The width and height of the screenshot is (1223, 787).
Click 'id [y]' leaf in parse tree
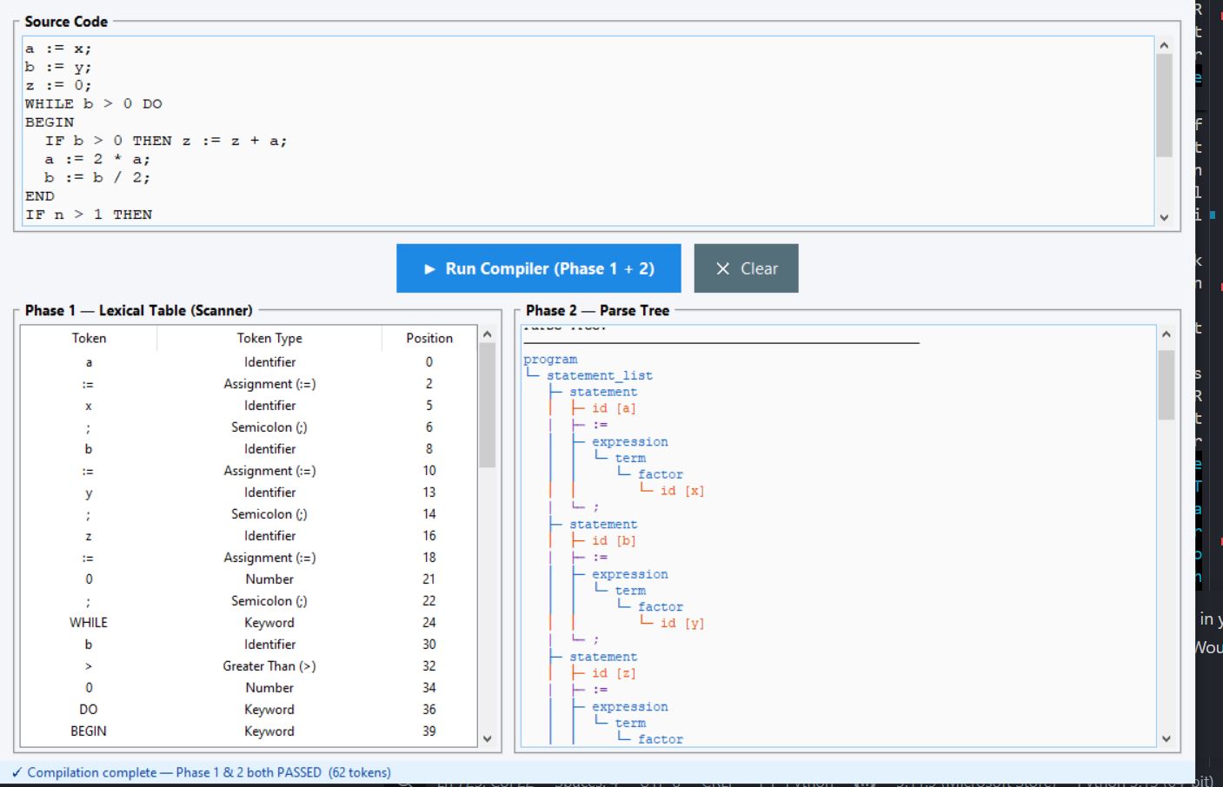(682, 624)
